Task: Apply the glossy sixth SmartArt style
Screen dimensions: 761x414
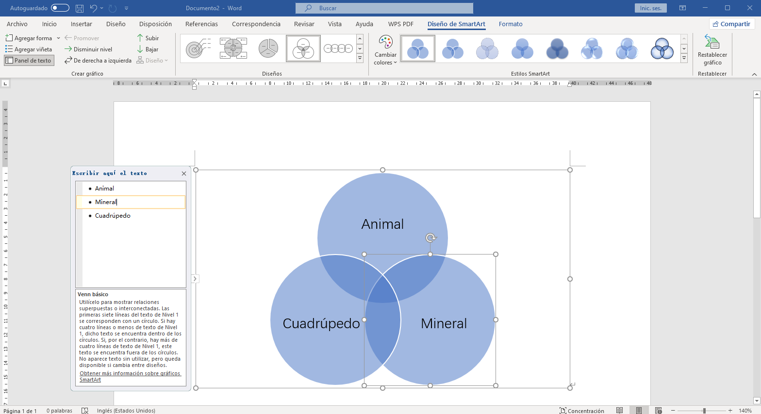Action: pos(592,48)
